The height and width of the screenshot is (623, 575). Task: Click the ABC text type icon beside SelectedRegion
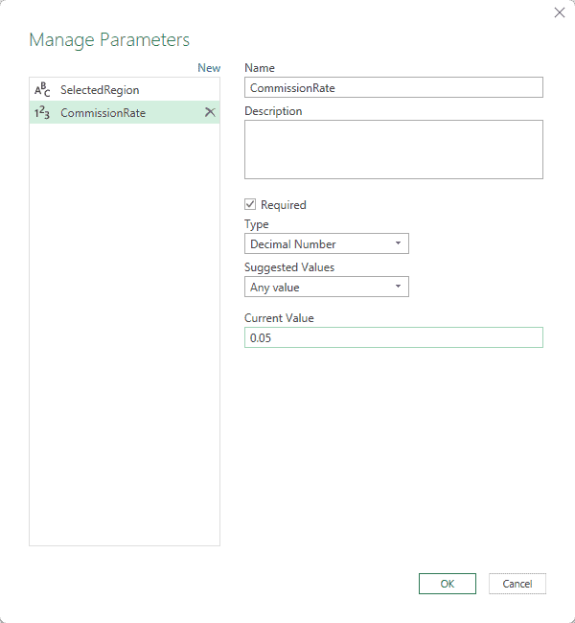(42, 89)
